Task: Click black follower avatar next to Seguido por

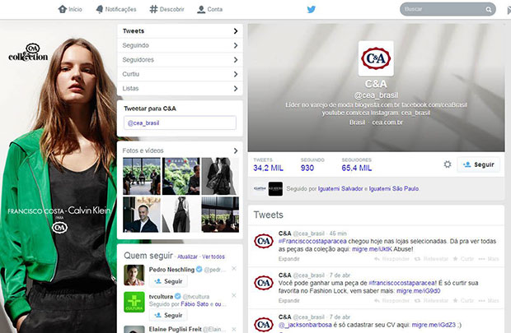Action: tap(275, 188)
